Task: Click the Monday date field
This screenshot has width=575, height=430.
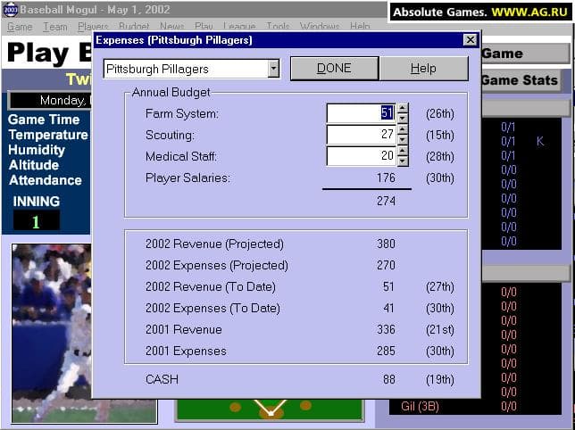Action: click(49, 100)
